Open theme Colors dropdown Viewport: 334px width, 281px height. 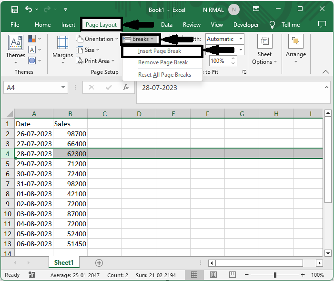34,39
